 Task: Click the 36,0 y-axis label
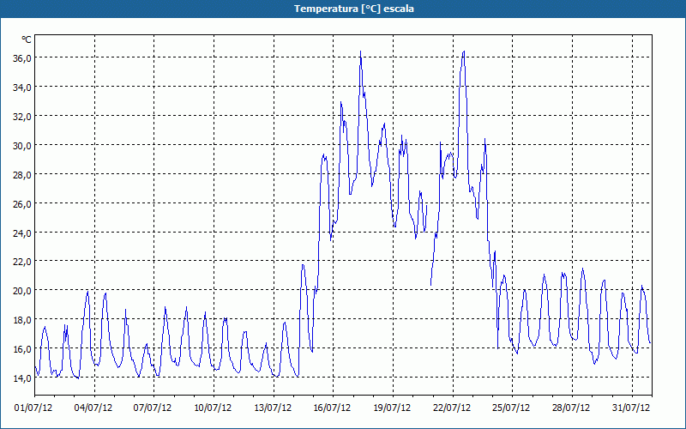click(x=22, y=58)
